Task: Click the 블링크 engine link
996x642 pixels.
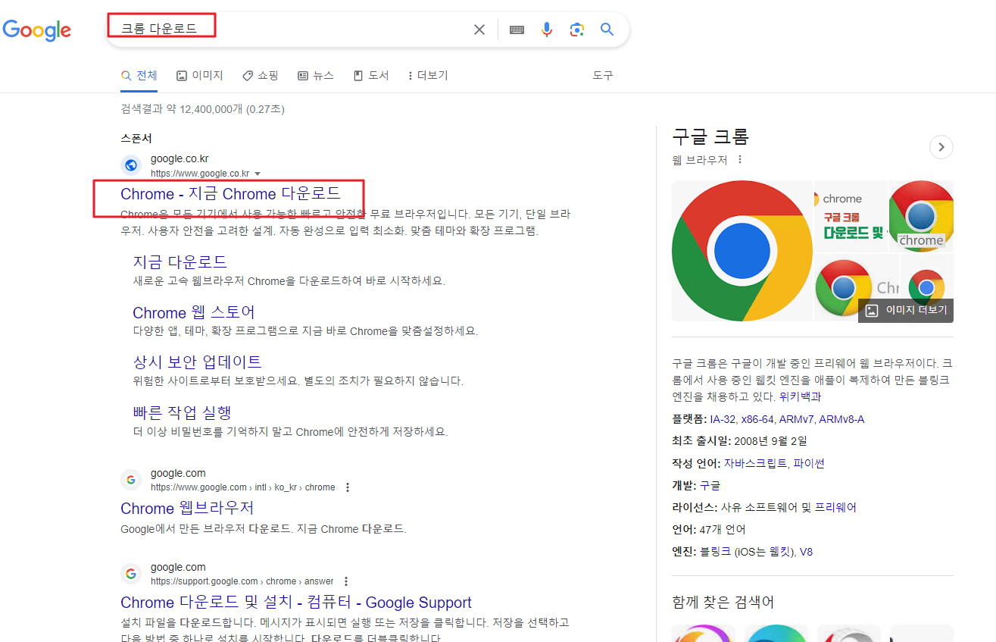Action: point(716,551)
